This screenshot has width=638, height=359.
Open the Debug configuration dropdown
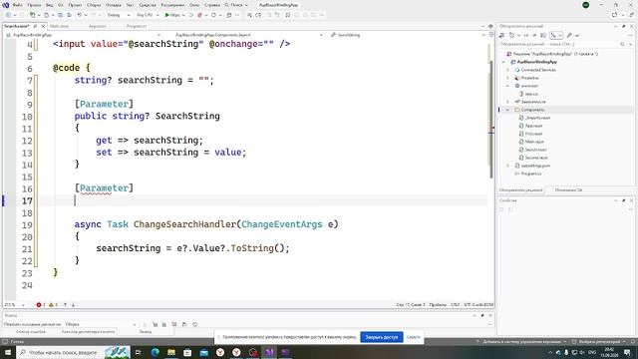click(119, 15)
